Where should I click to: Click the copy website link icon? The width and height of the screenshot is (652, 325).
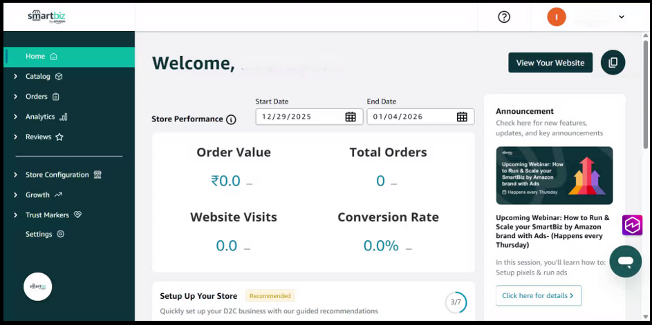coord(613,63)
